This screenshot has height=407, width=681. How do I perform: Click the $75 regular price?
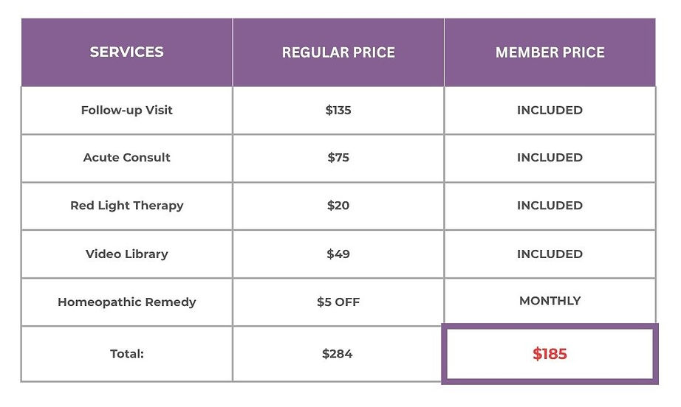click(338, 158)
